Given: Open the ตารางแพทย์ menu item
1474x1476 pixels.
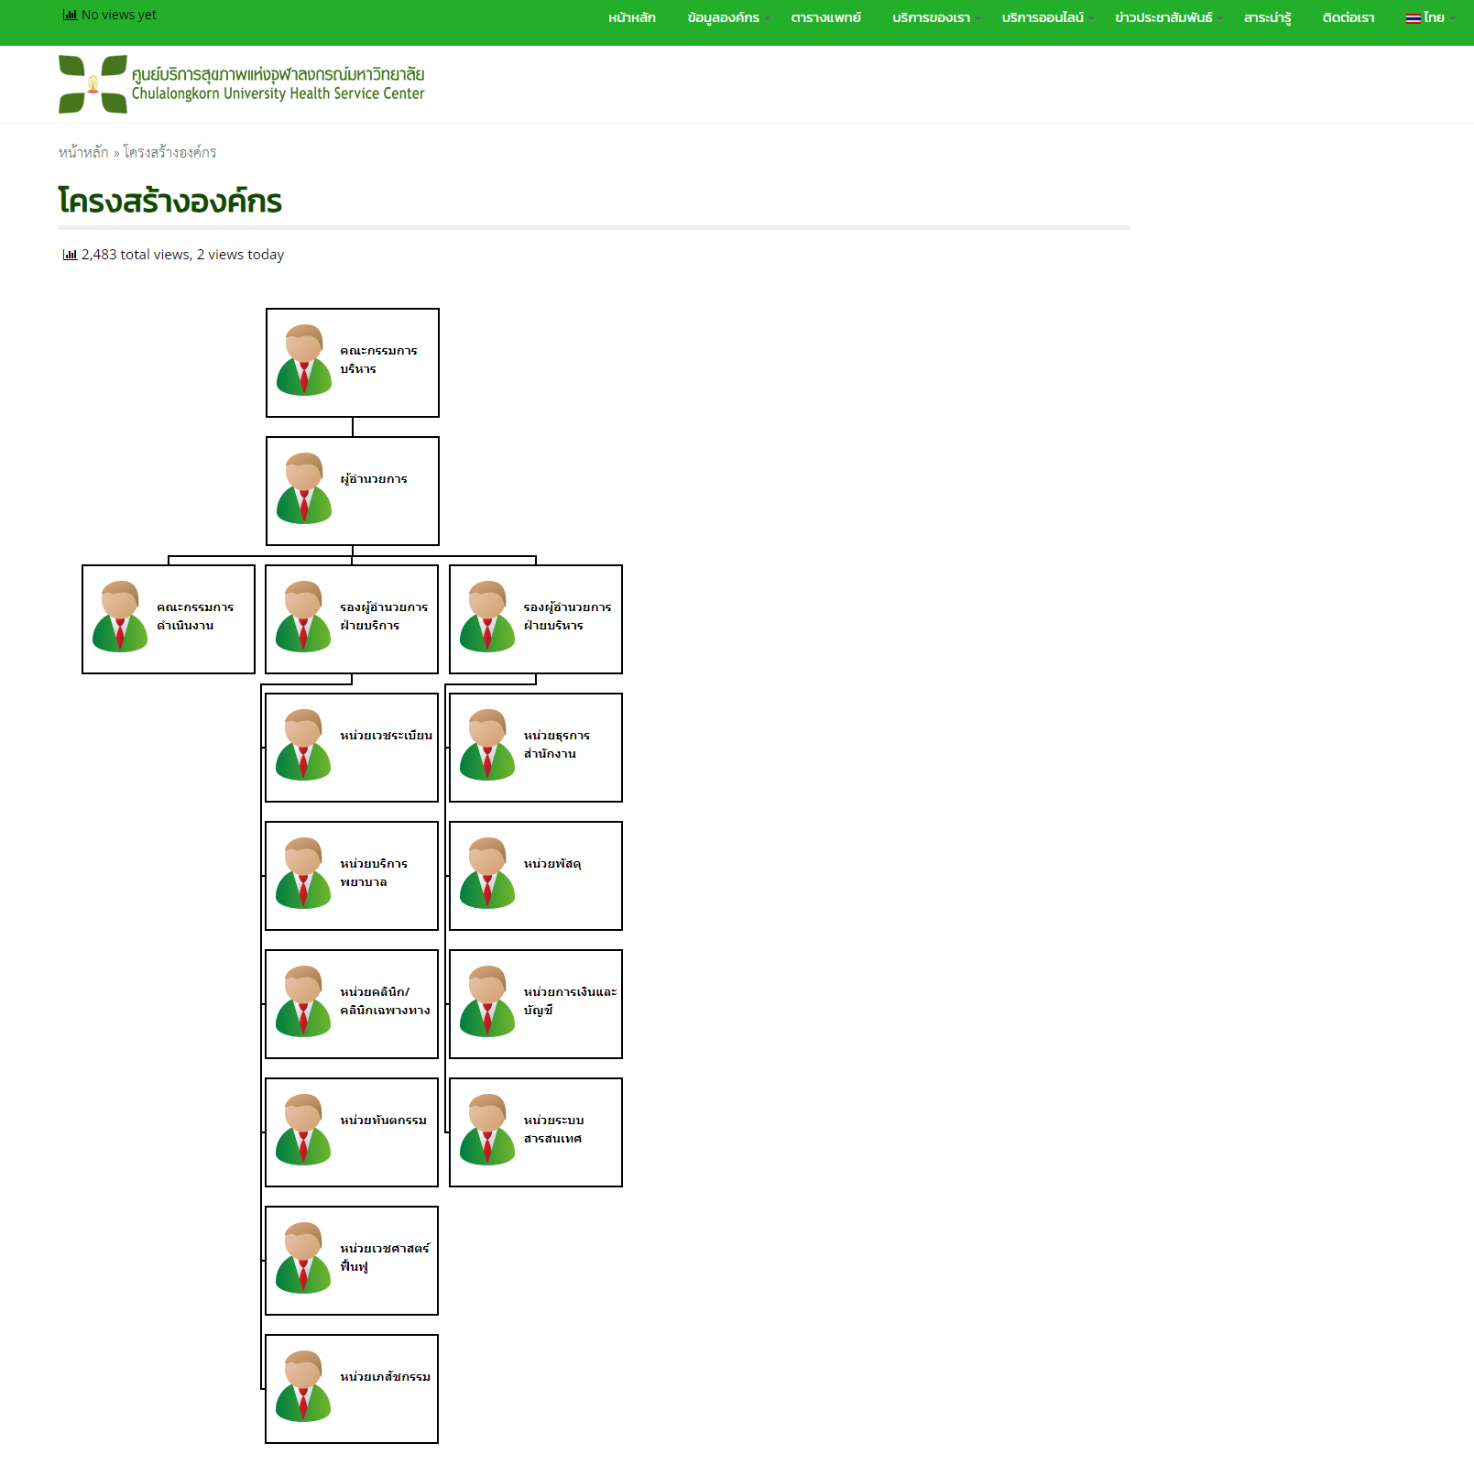Looking at the screenshot, I should pos(825,17).
